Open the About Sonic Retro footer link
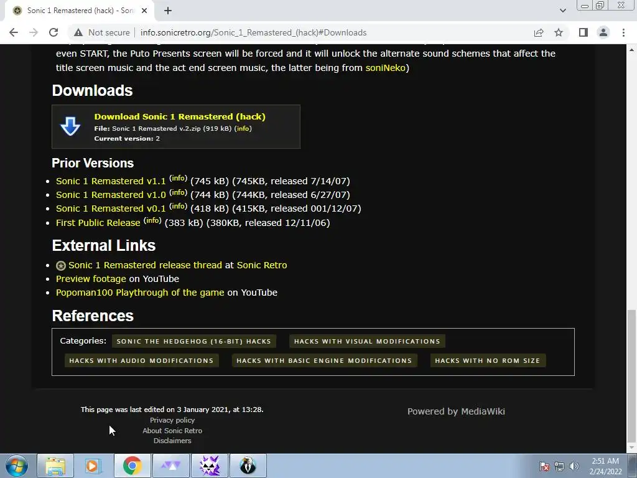637x478 pixels. click(172, 431)
